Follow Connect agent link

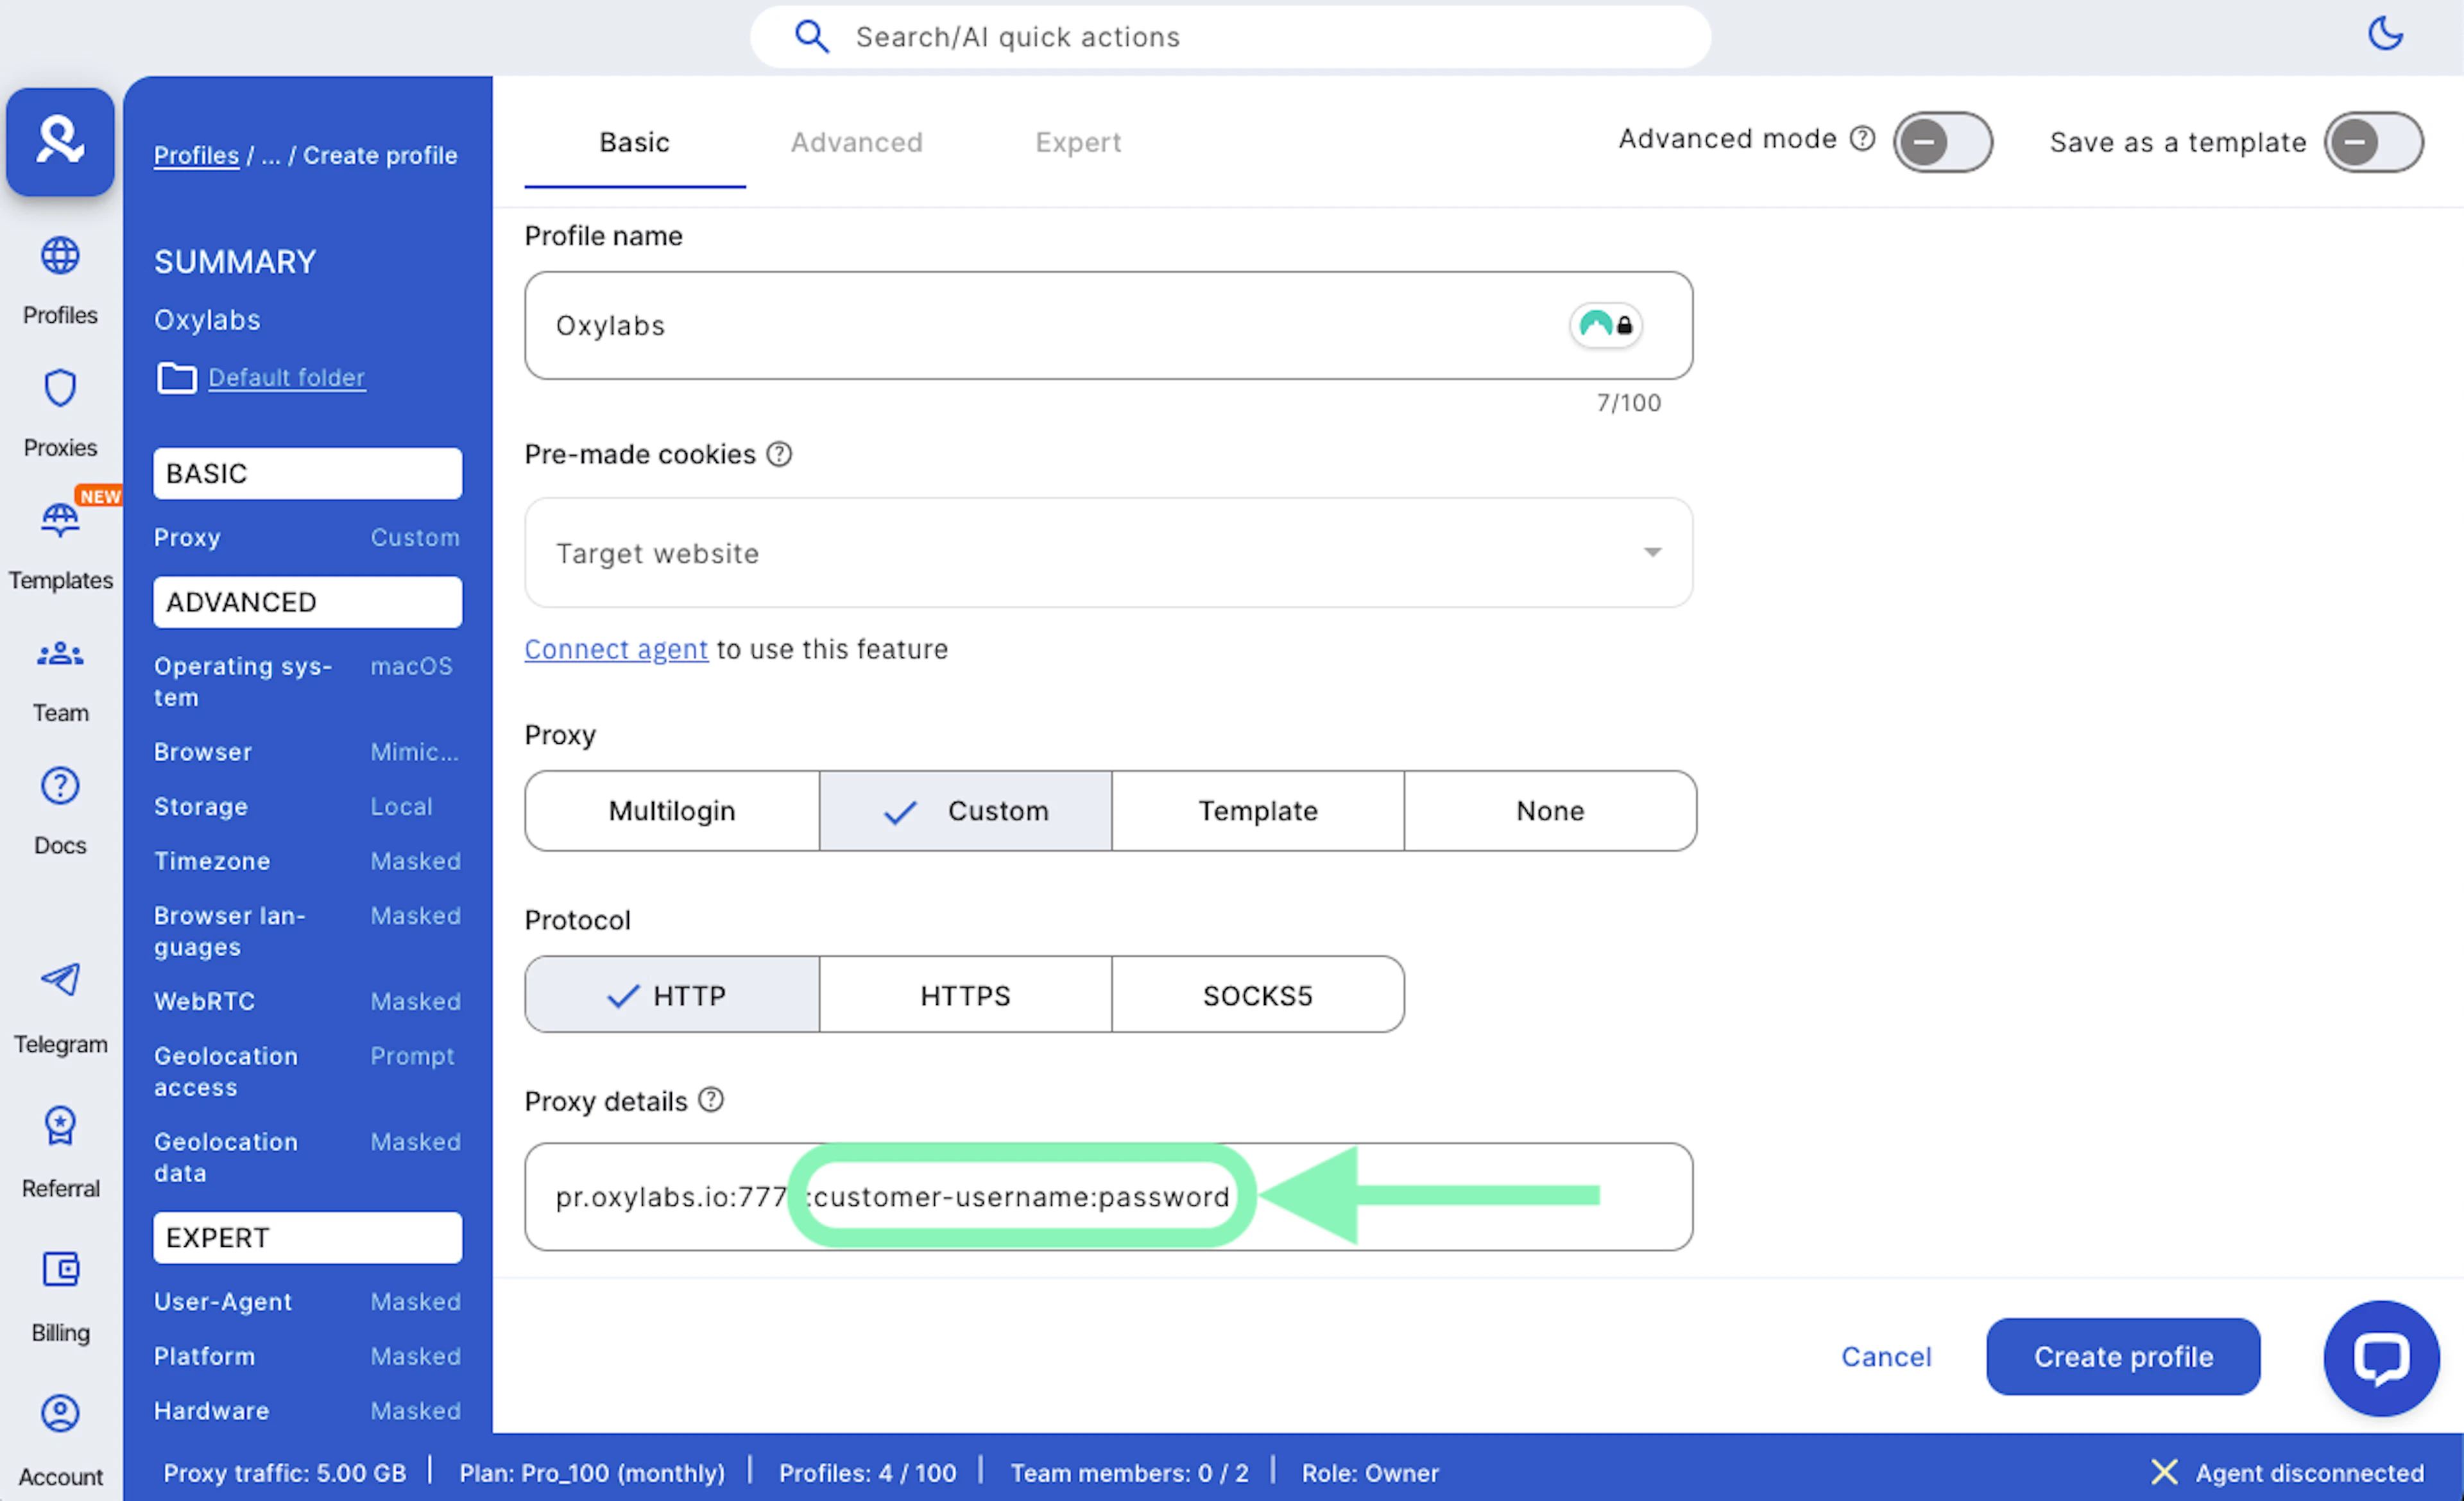[616, 649]
